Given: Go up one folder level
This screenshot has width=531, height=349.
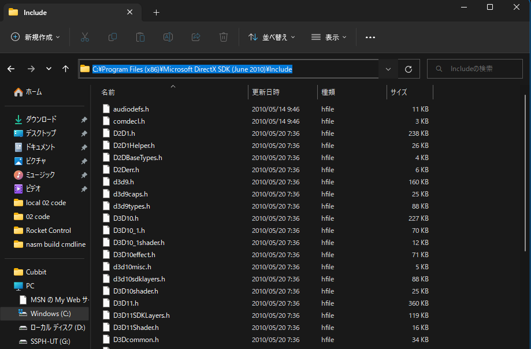Looking at the screenshot, I should [66, 69].
